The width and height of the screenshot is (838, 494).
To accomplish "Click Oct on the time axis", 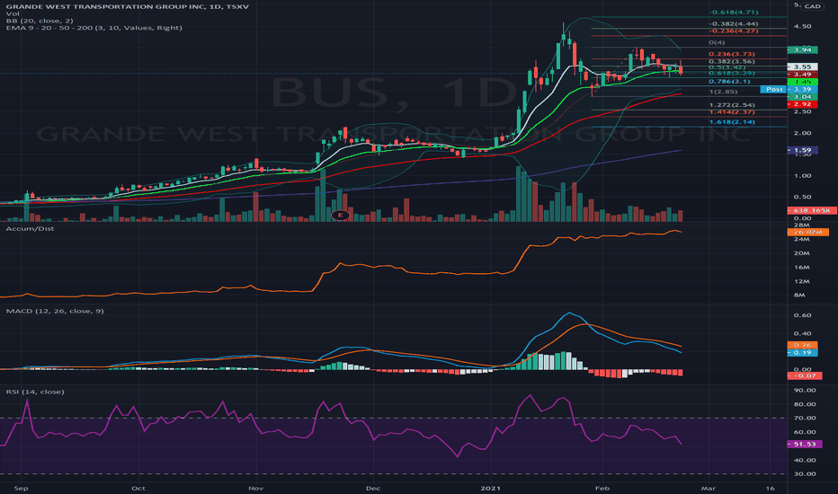I will [138, 488].
